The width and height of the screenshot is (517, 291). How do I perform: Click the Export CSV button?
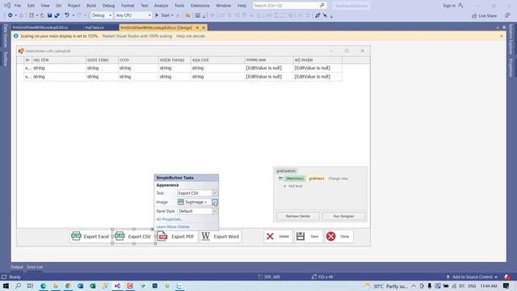tap(134, 236)
